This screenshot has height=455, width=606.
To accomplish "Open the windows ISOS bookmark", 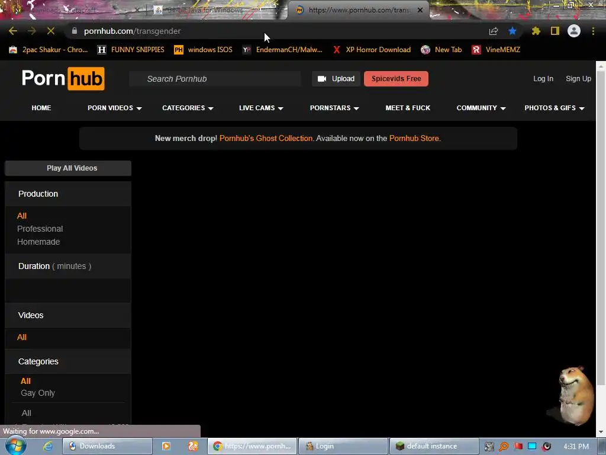I will point(204,50).
